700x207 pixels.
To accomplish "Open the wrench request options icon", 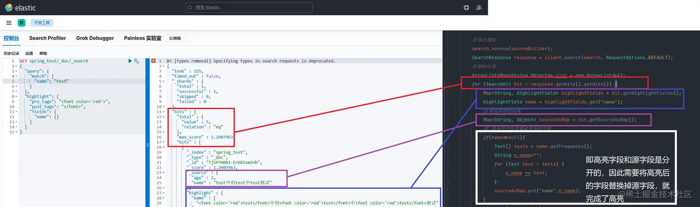I will click(137, 61).
